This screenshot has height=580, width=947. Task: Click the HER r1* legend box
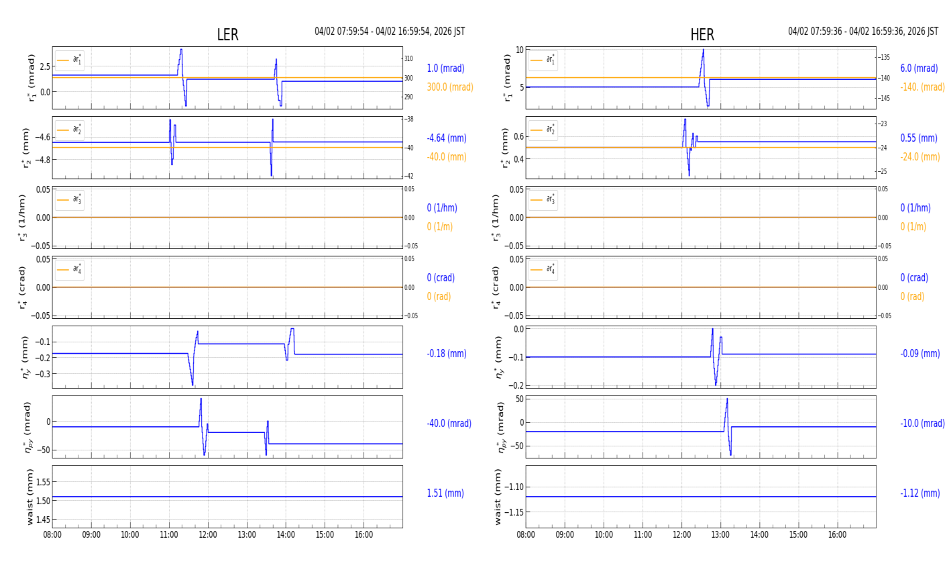(543, 60)
